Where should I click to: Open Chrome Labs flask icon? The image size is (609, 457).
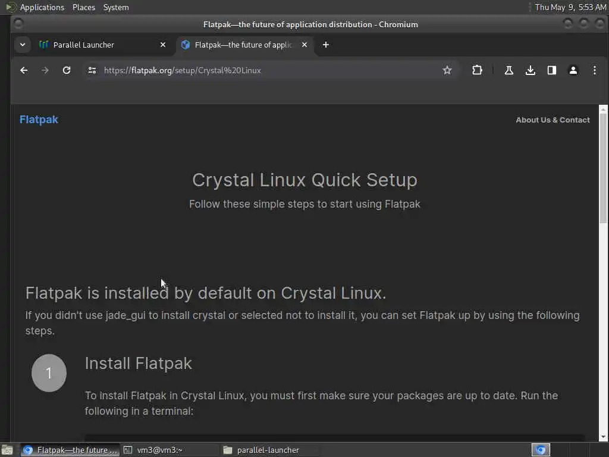pyautogui.click(x=509, y=70)
